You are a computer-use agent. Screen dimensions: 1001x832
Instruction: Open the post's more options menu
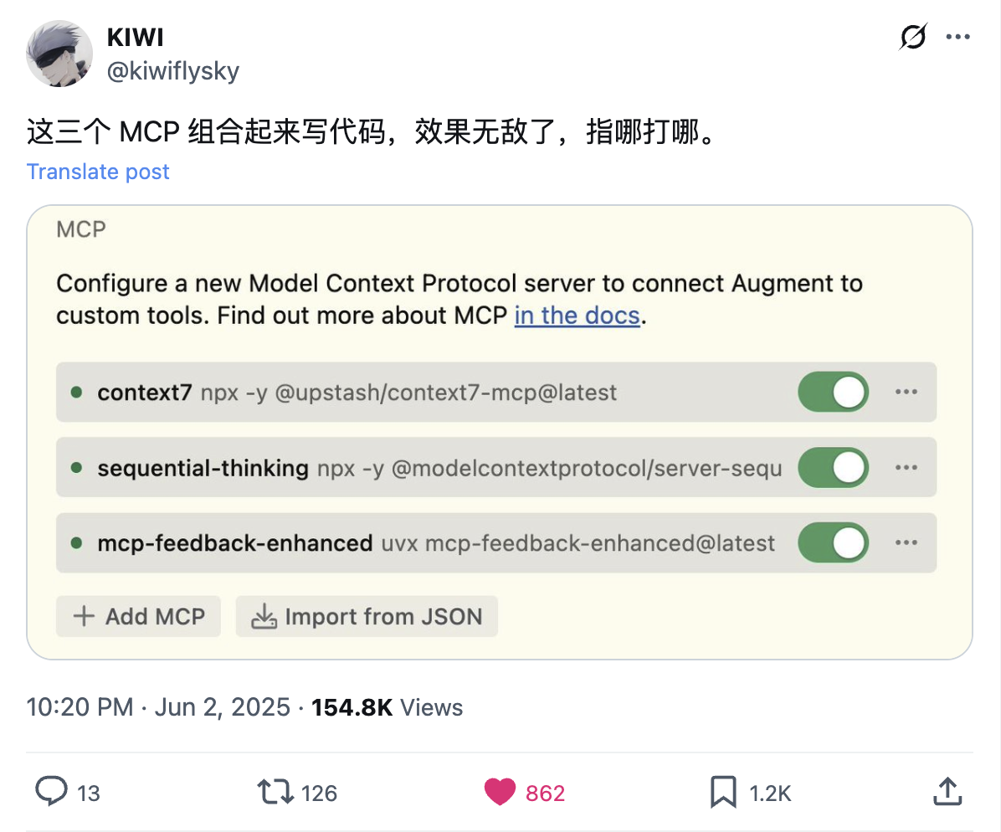click(957, 38)
